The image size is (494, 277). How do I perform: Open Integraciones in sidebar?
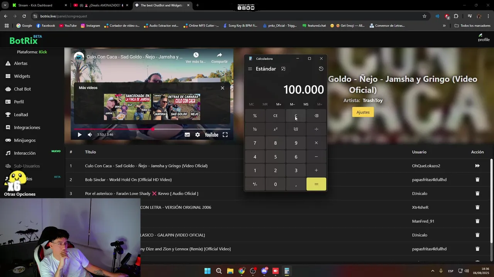[23, 127]
